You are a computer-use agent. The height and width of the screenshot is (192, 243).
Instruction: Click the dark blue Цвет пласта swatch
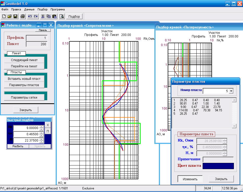tap(218, 166)
